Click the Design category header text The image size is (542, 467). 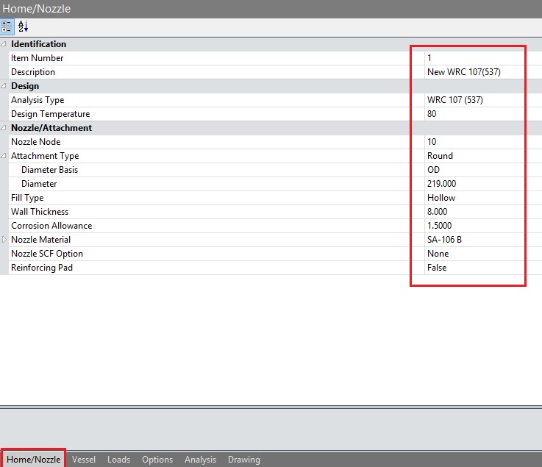(25, 86)
